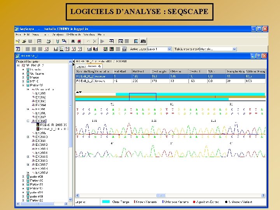Click the Orientation column header
The height and width of the screenshot is (210, 280).
tap(104, 72)
